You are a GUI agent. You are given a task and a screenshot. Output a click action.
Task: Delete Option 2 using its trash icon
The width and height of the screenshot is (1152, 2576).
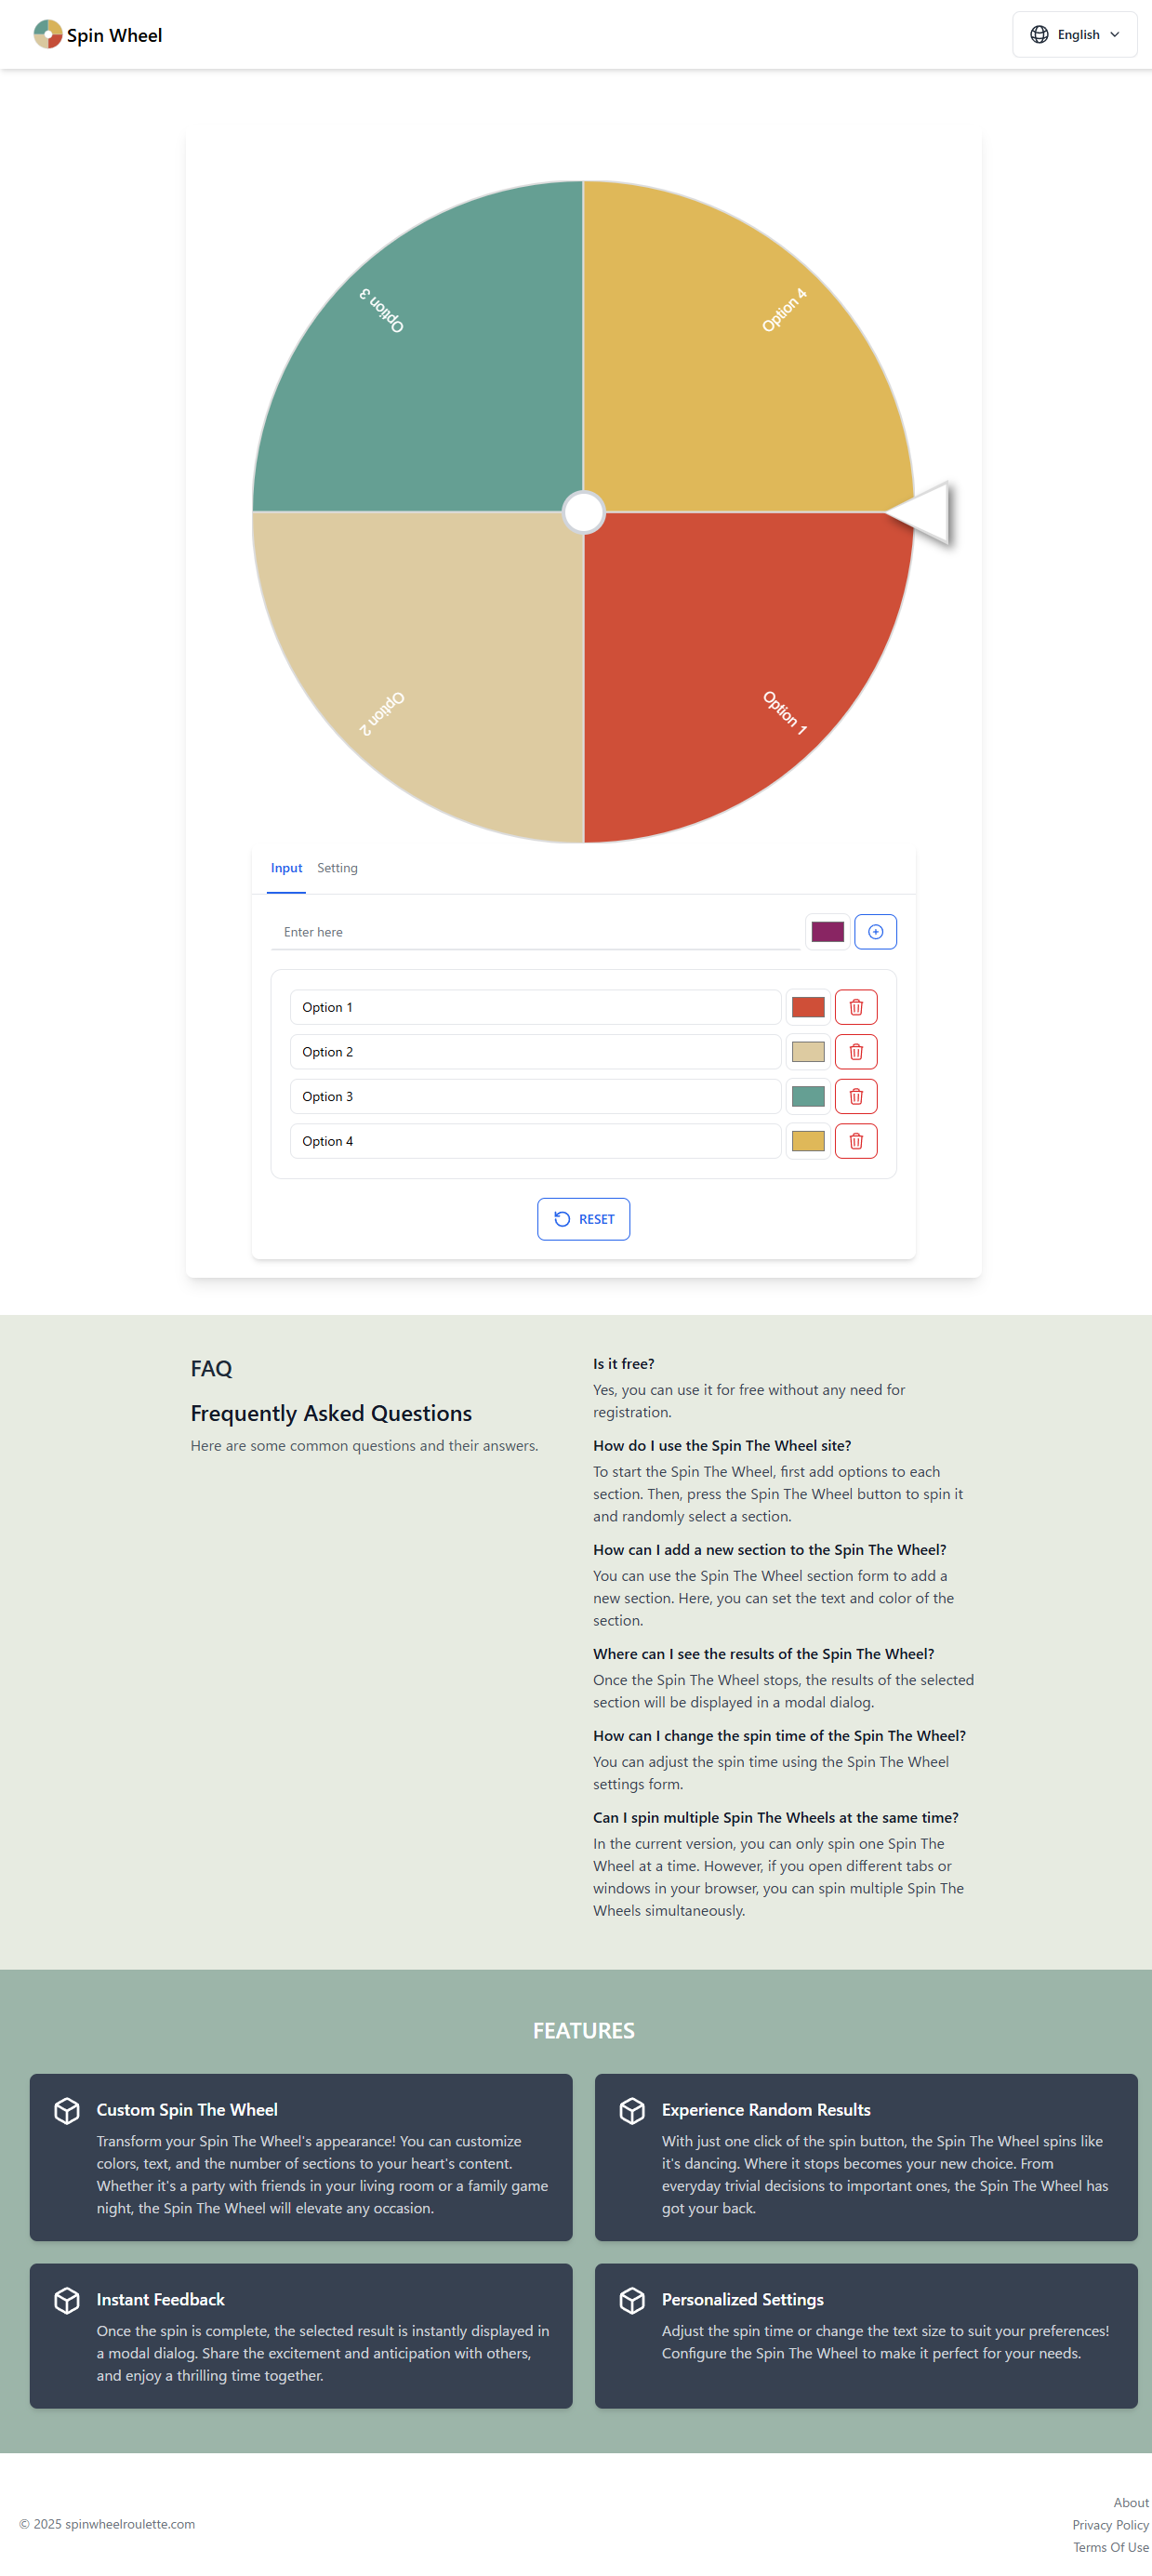pos(856,1051)
